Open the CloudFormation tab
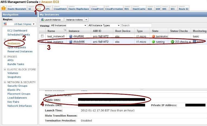 [x=114, y=8]
